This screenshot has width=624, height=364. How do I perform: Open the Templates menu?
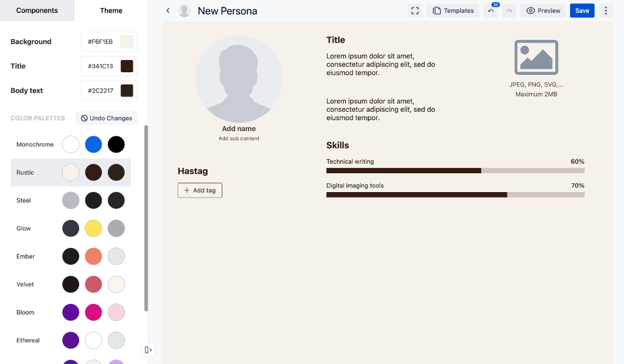(x=453, y=11)
